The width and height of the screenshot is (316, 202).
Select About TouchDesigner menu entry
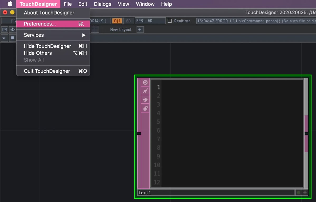53,13
